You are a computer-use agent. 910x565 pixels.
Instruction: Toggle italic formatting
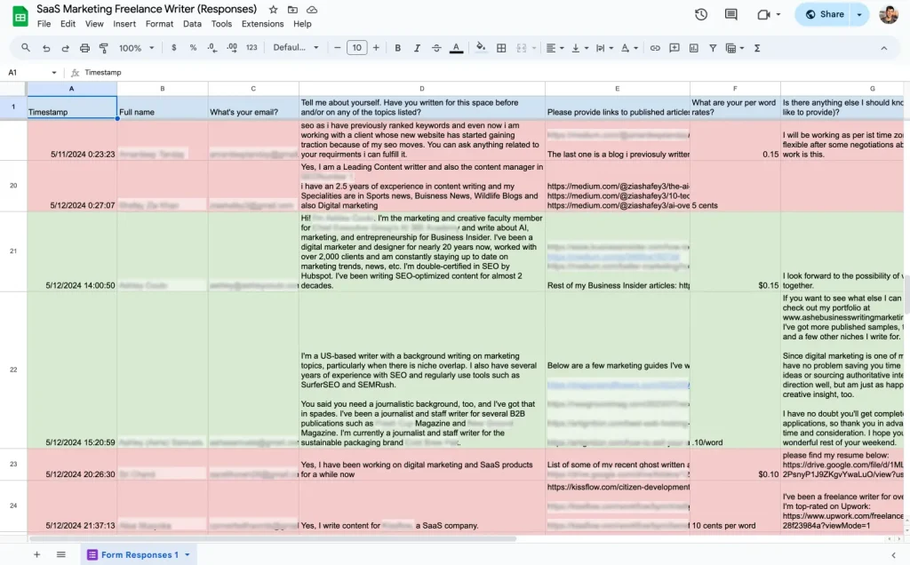pos(417,48)
